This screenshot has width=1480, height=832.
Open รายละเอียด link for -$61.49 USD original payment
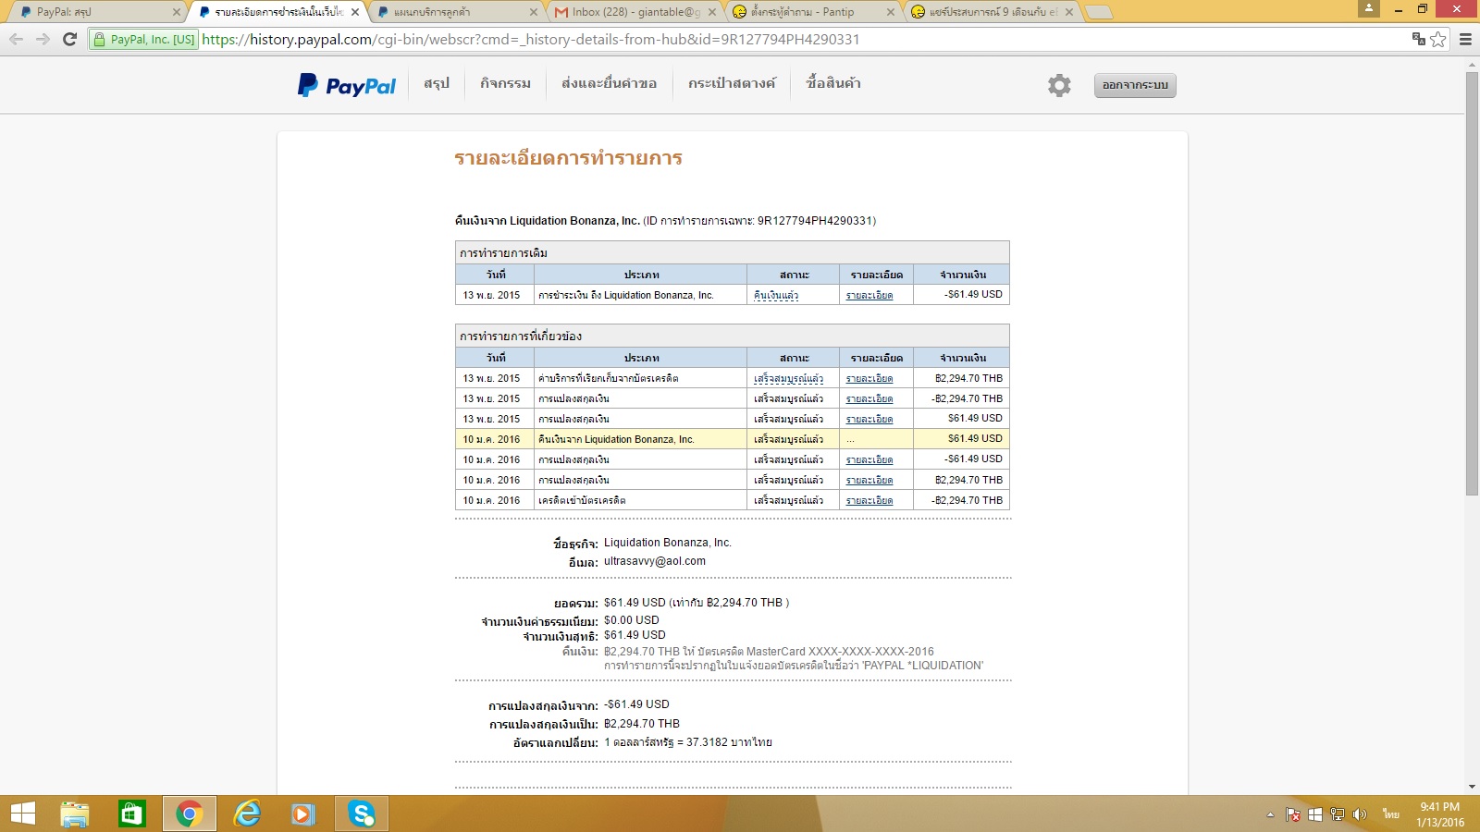(x=869, y=295)
